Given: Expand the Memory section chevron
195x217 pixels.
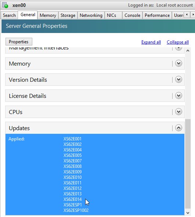Looking at the screenshot, I should (178, 63).
